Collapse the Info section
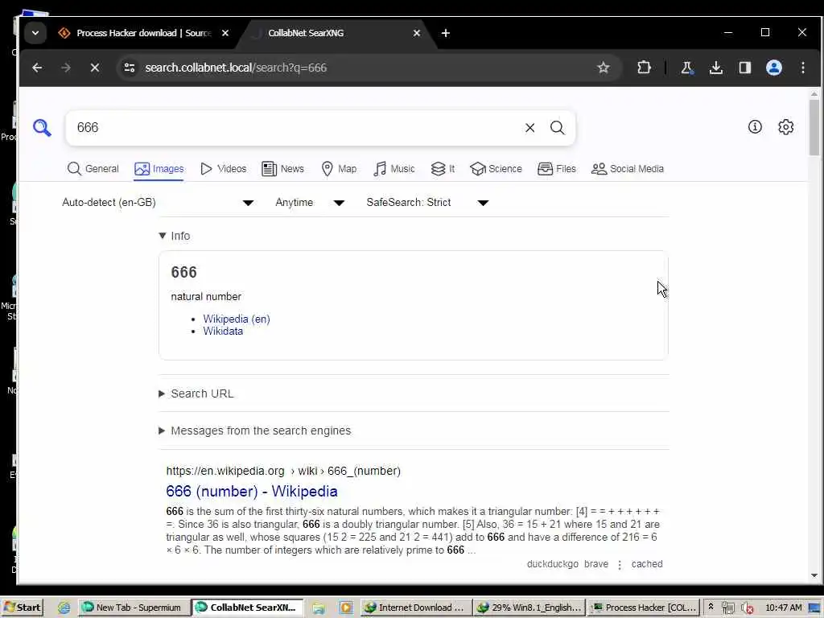 pos(175,236)
